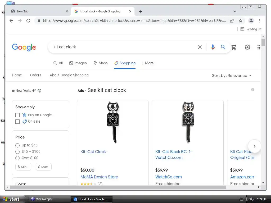Viewport: 271px width, 203px height.
Task: Open the Chrome profile avatar
Action: [x=251, y=21]
